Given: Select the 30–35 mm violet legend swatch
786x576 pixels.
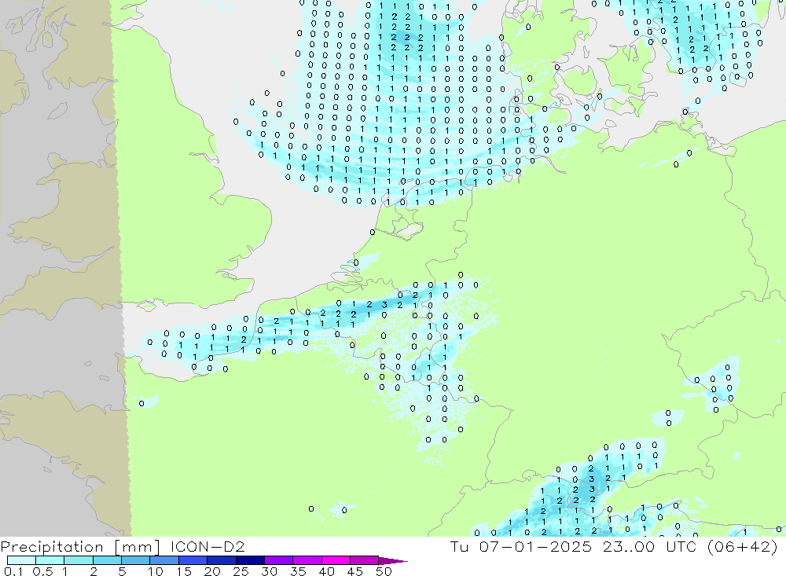Looking at the screenshot, I should pyautogui.click(x=279, y=560).
